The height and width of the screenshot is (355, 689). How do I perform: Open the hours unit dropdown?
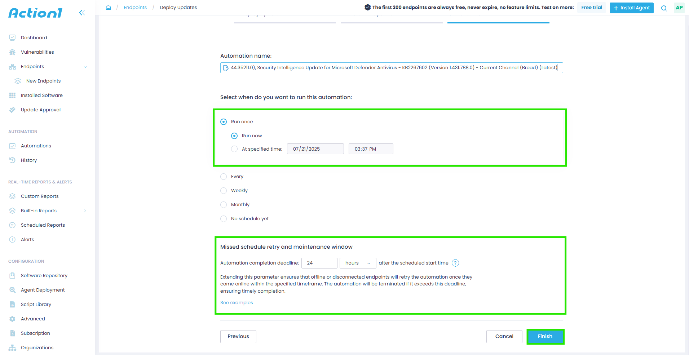(x=357, y=263)
